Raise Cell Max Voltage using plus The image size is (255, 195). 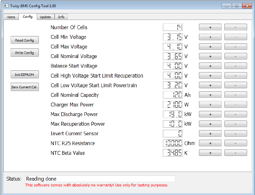point(210,47)
